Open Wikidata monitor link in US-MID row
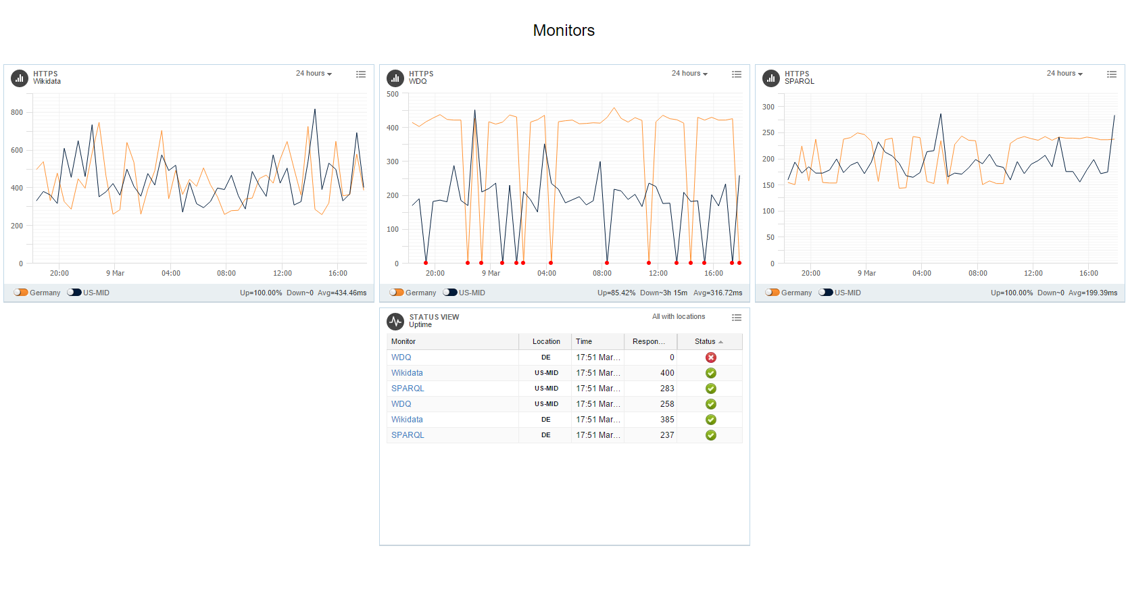Image resolution: width=1128 pixels, height=594 pixels. coord(407,373)
